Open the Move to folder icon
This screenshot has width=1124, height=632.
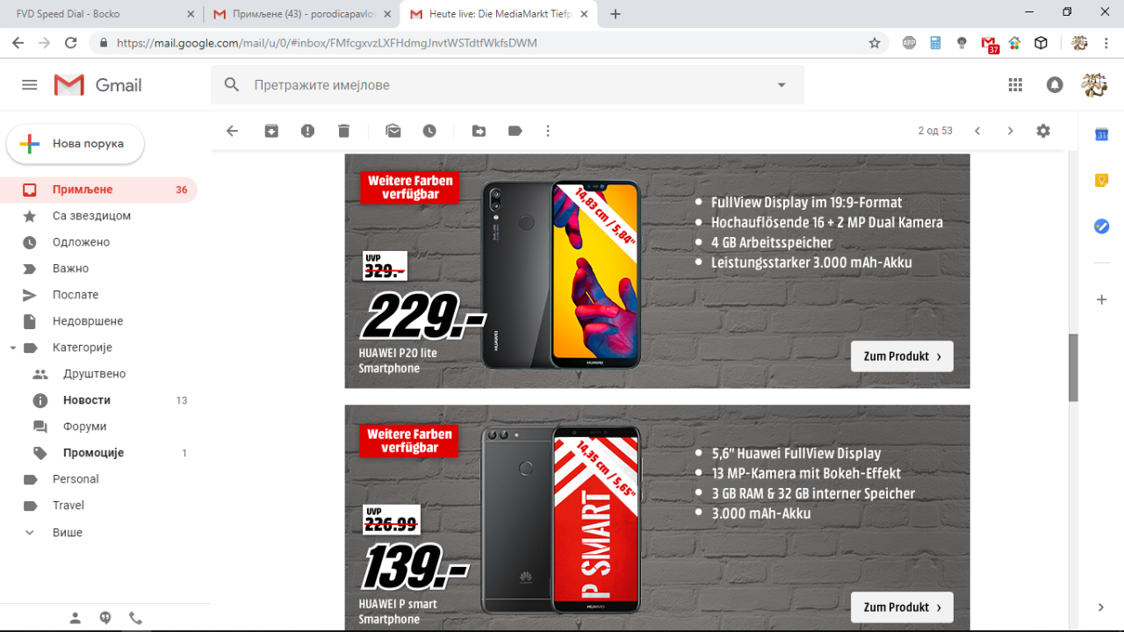point(479,131)
